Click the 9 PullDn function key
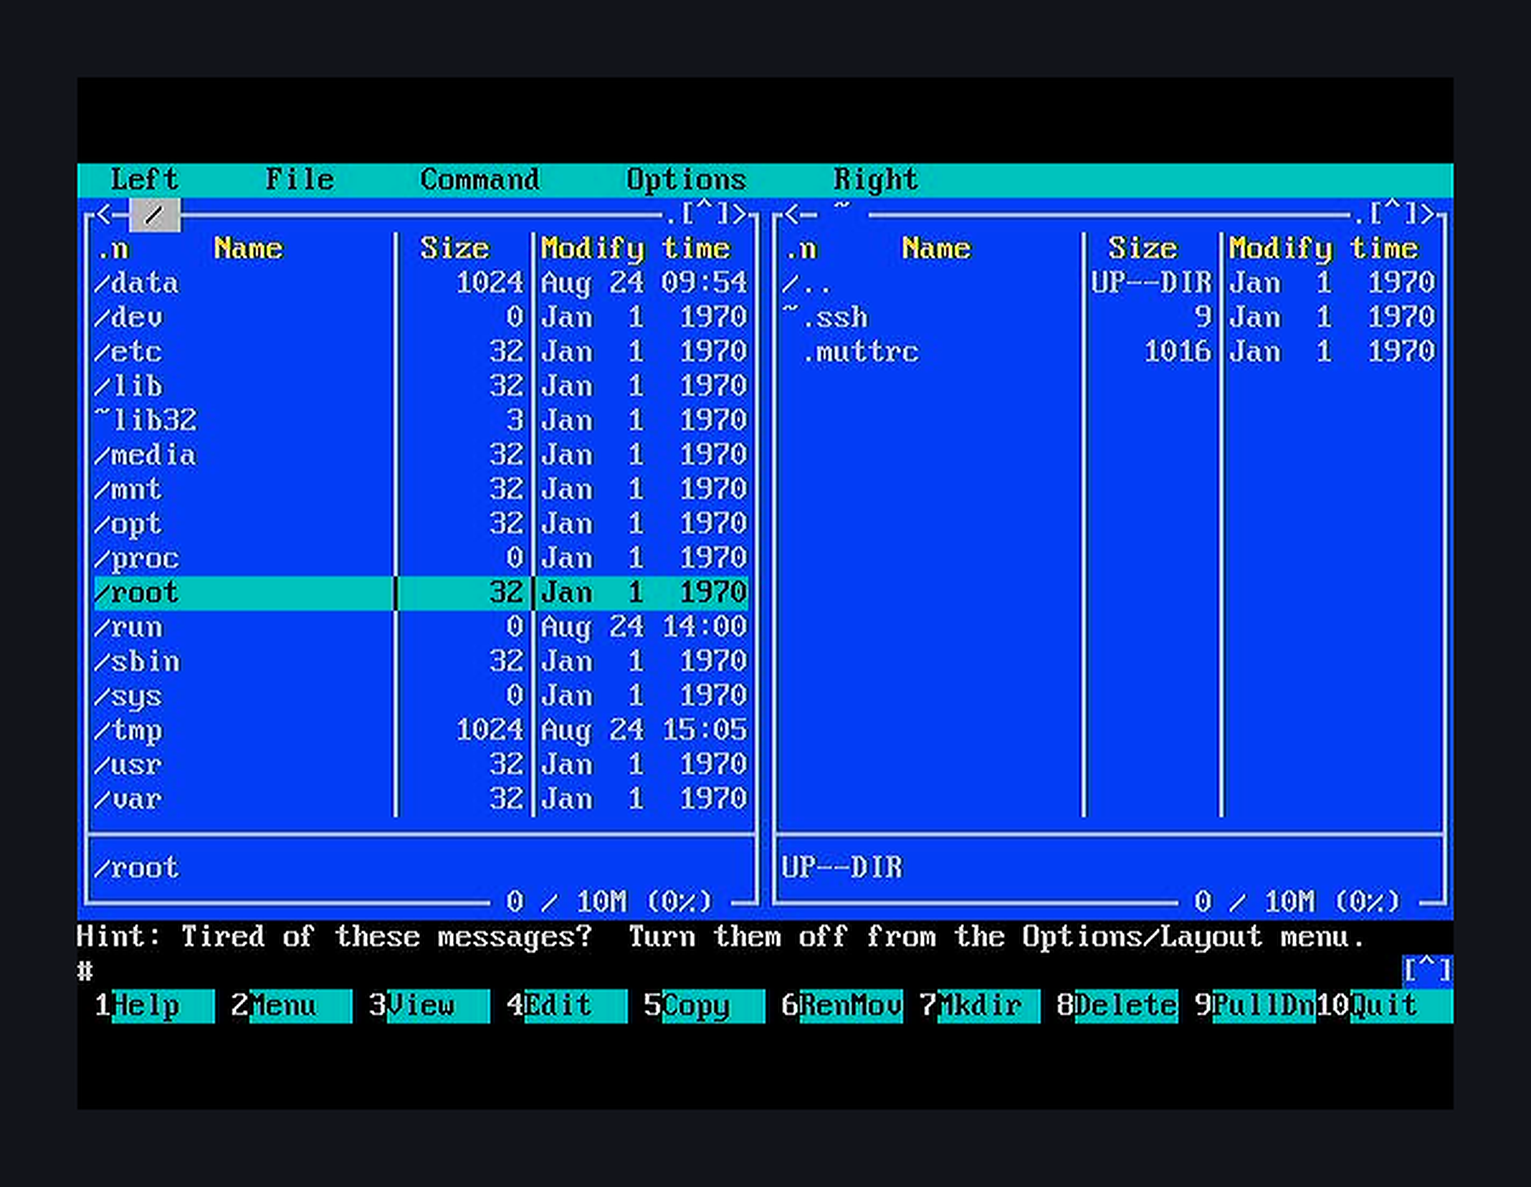 coord(1255,1006)
